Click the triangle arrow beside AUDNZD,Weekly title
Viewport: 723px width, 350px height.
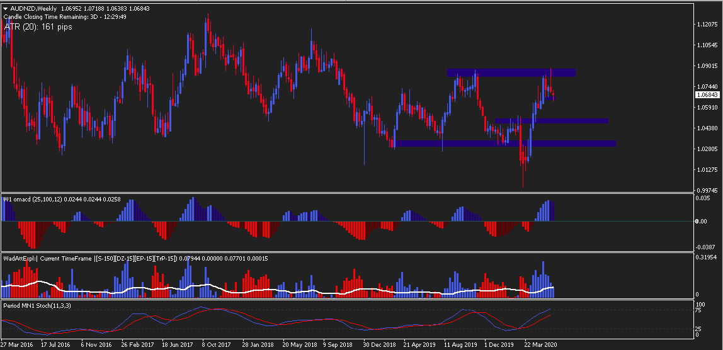tap(6, 8)
